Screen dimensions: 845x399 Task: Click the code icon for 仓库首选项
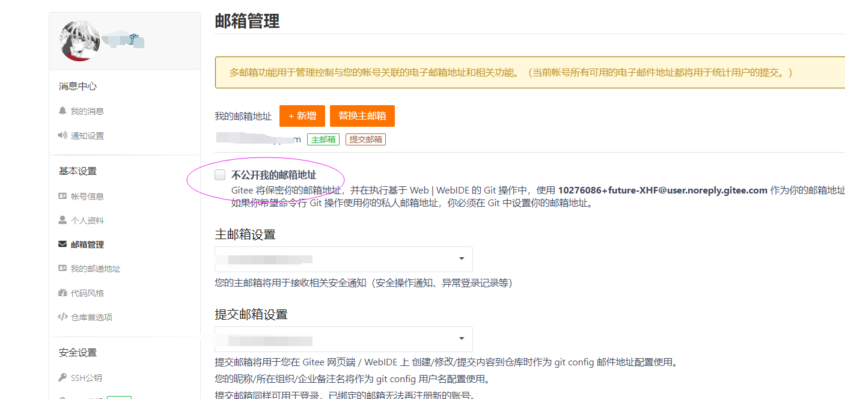[x=63, y=317]
